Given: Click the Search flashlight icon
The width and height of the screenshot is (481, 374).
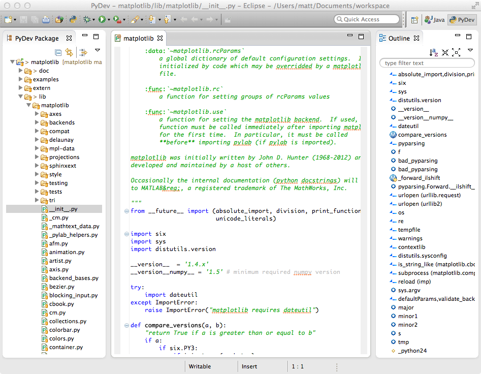Looking at the screenshot, I should [x=135, y=20].
